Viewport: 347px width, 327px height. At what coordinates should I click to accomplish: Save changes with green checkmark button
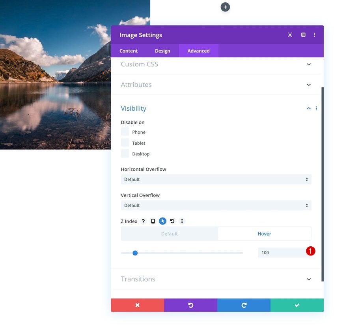tap(297, 305)
